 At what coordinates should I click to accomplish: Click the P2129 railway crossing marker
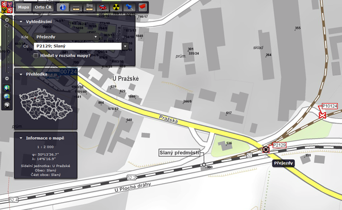pos(266,150)
